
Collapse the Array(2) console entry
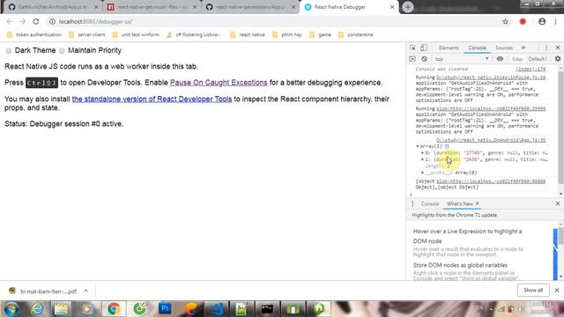(x=418, y=146)
